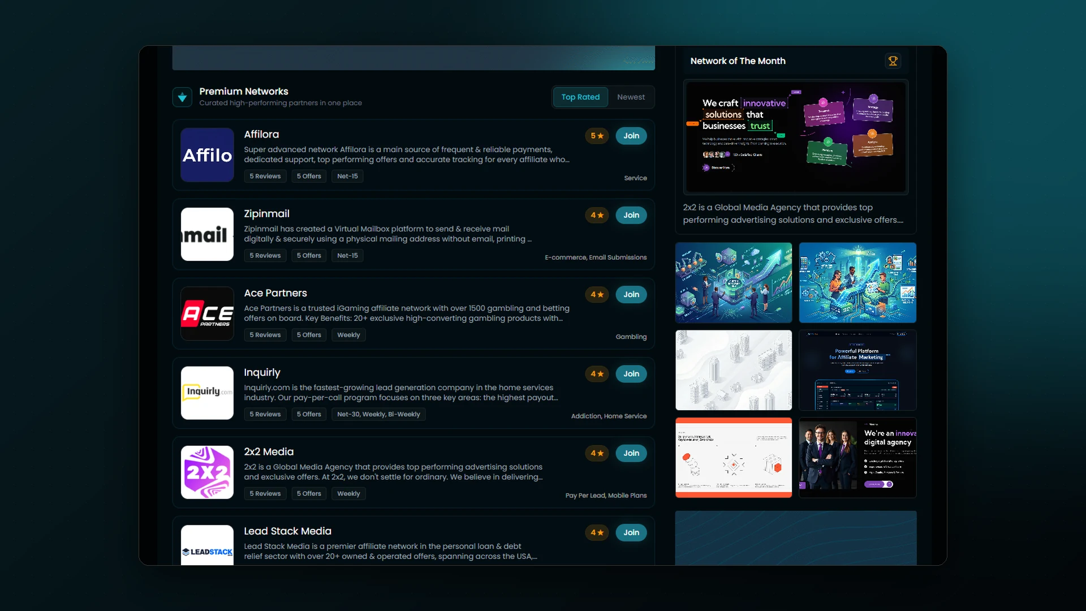This screenshot has width=1086, height=611.
Task: Click the Gambling category label
Action: [631, 337]
